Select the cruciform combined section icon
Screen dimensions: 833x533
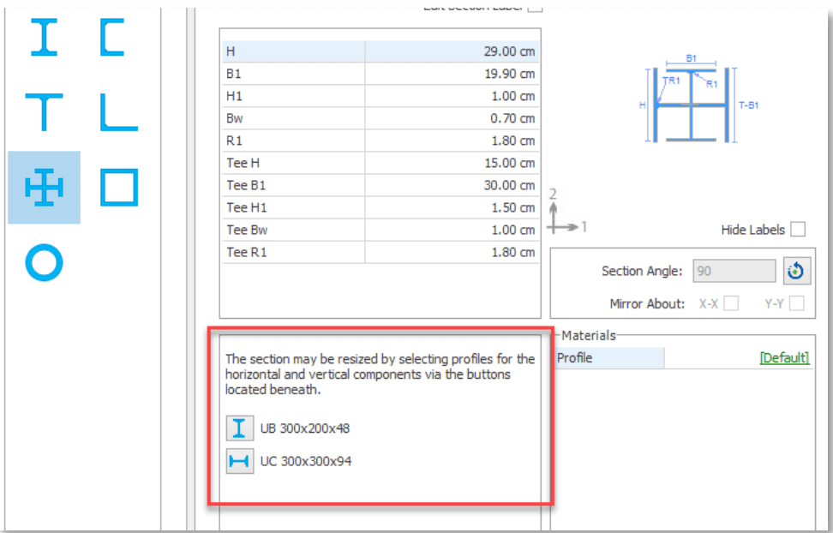point(44,187)
